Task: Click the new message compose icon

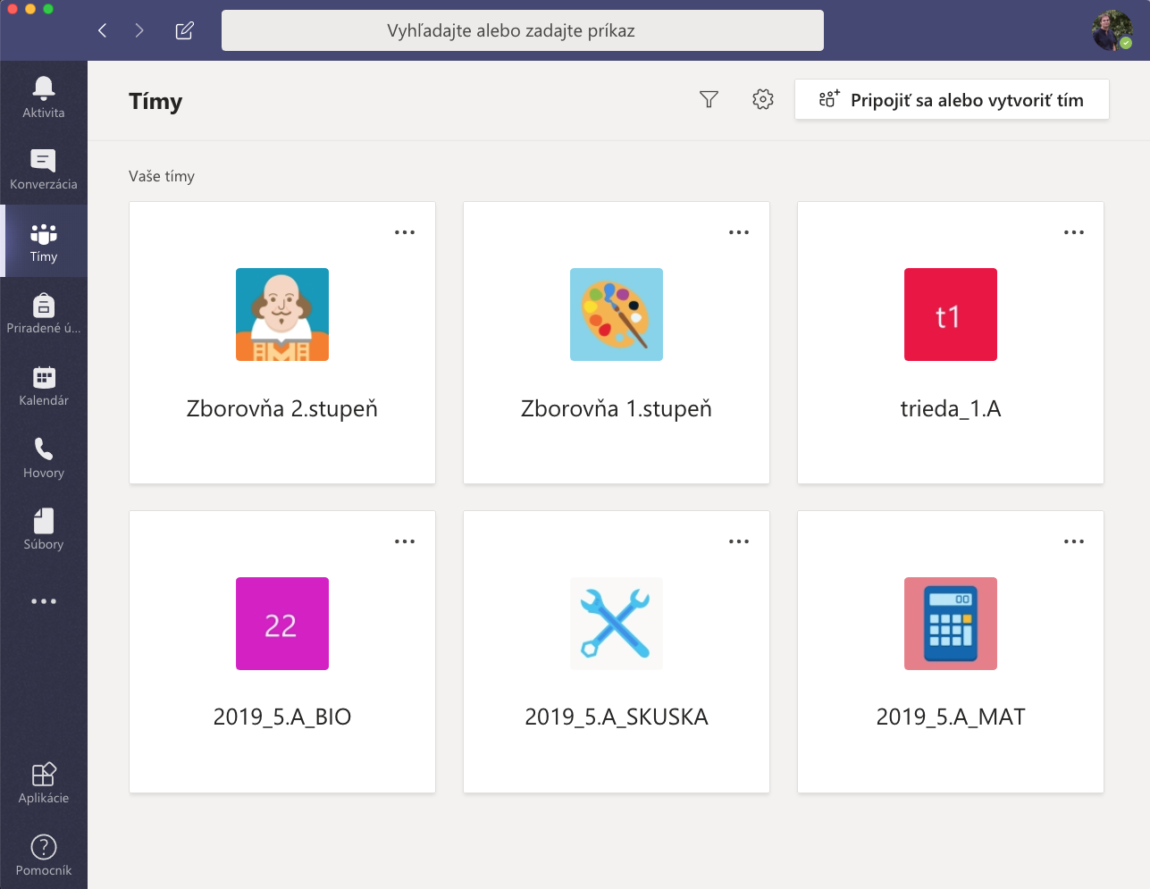Action: click(184, 30)
